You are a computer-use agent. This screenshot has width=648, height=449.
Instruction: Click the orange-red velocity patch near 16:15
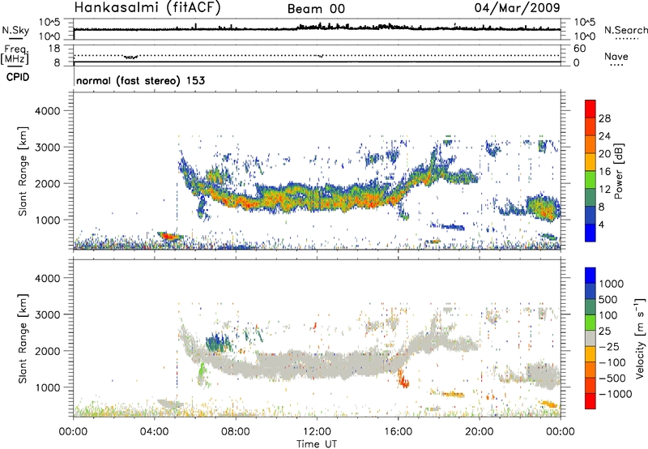[x=403, y=378]
